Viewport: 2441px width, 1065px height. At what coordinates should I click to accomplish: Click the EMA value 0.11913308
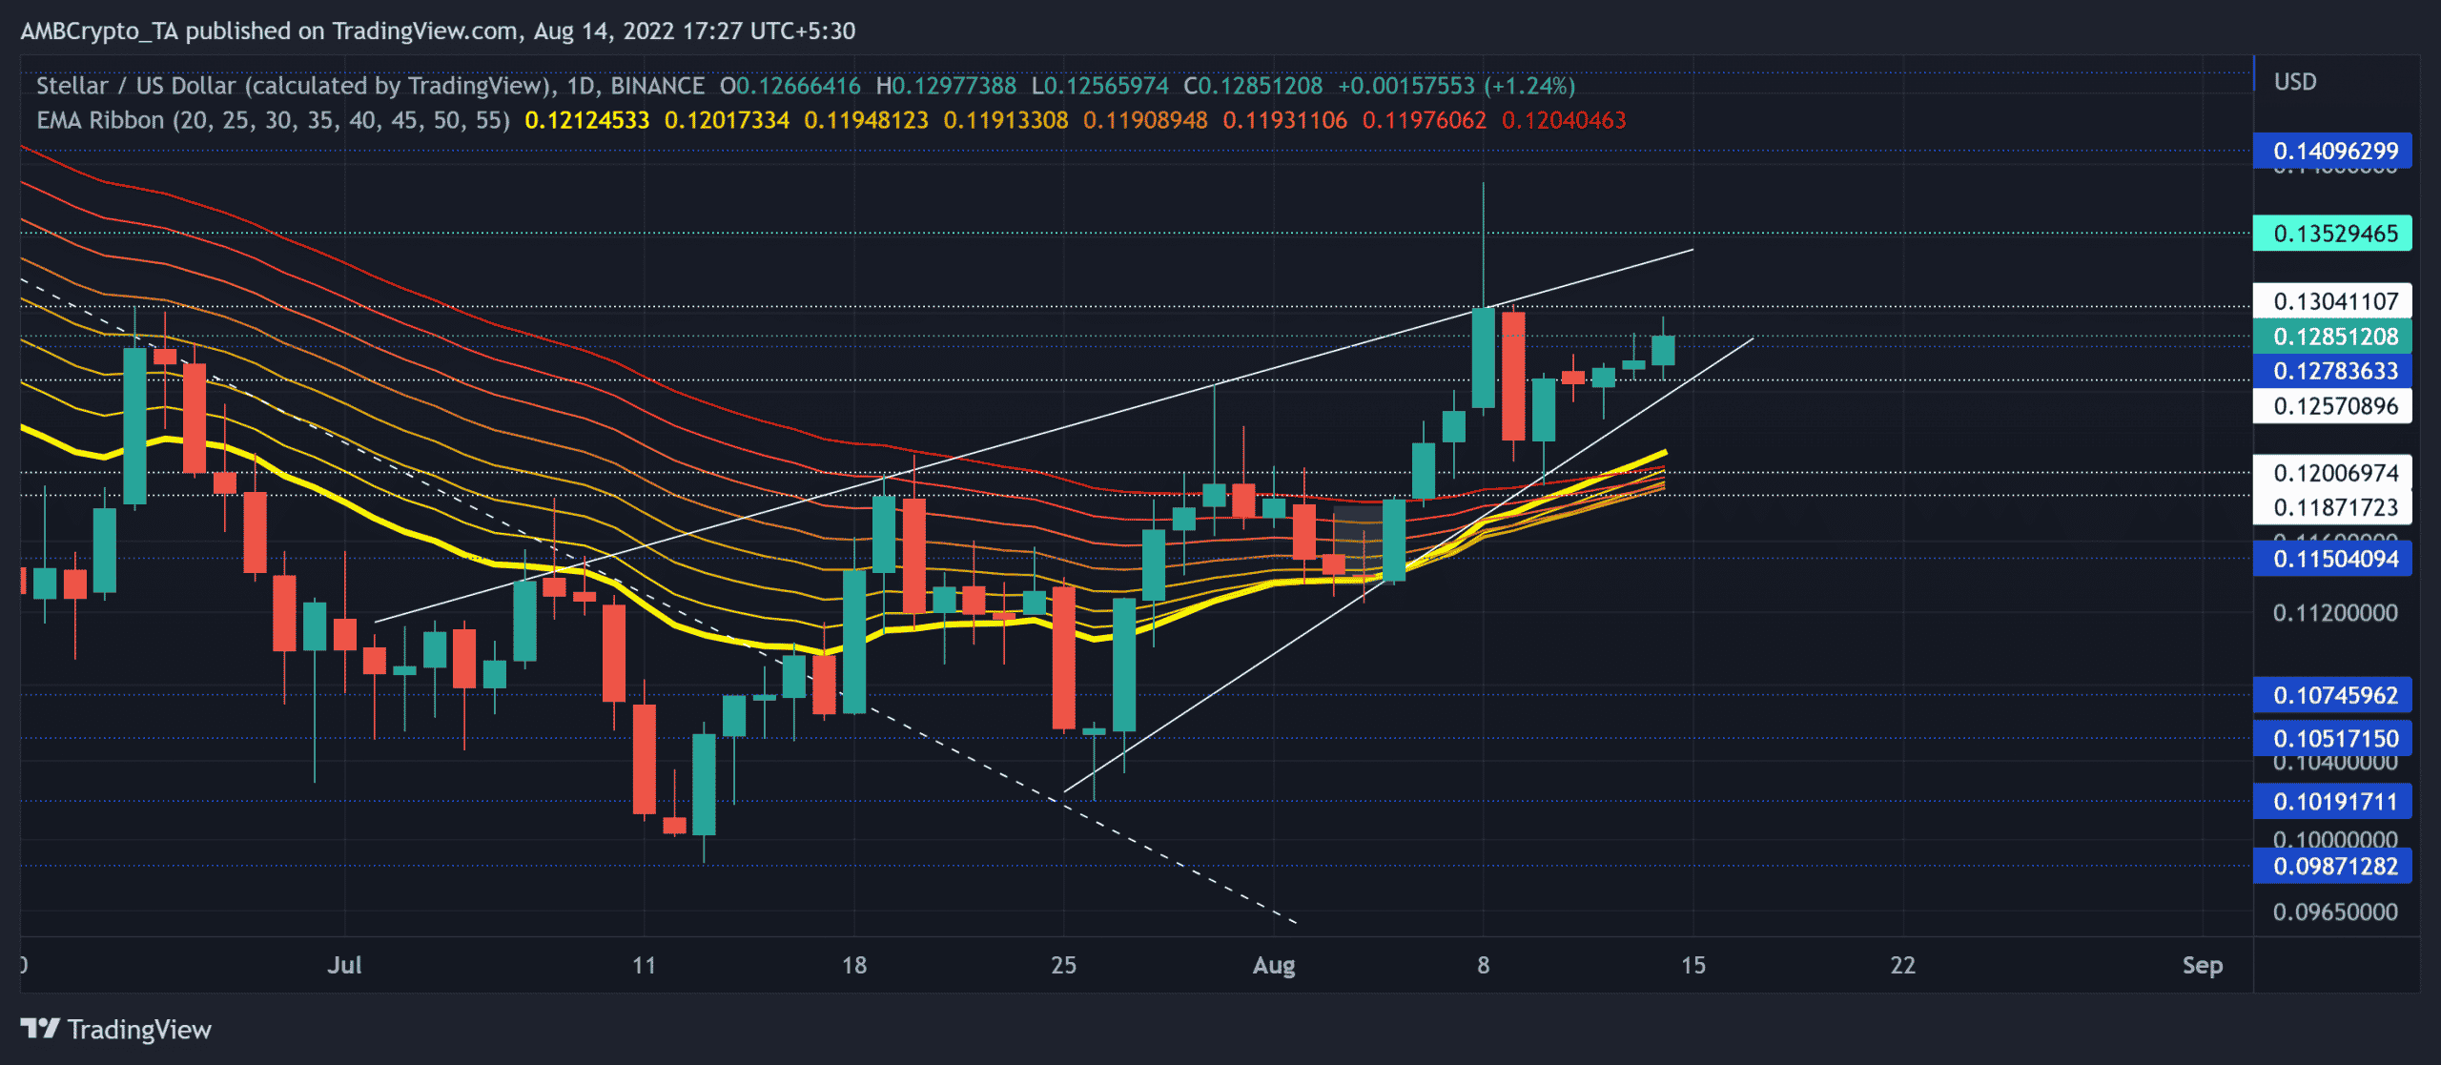coord(1006,120)
